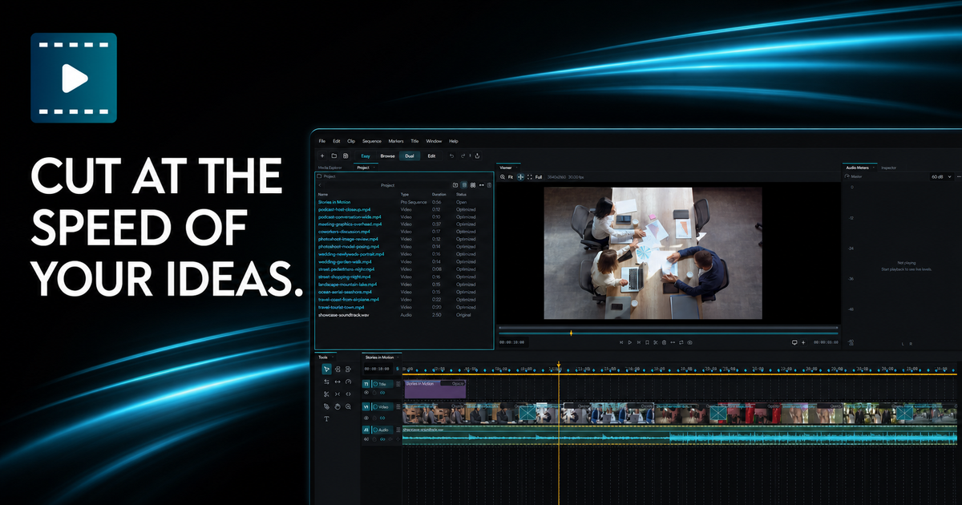Screen dimensions: 962x505
Task: Switch to the Media Explorer tab
Action: [x=330, y=168]
